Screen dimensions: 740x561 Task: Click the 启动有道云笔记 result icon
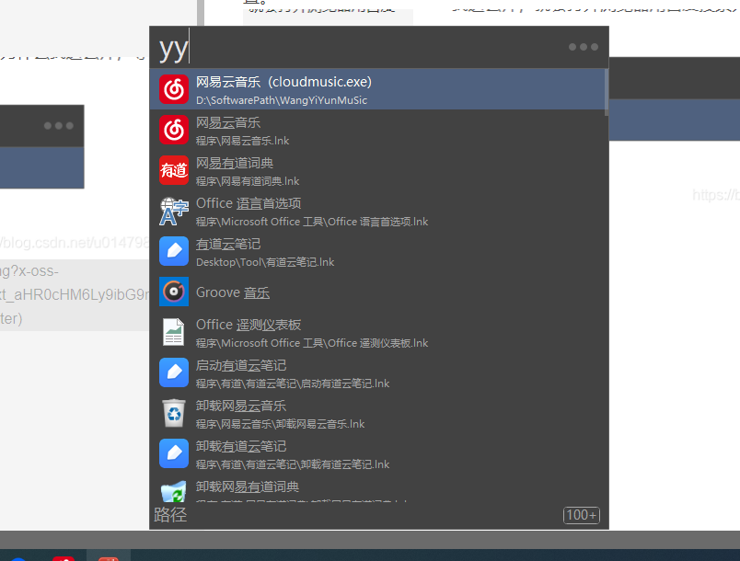click(x=174, y=372)
